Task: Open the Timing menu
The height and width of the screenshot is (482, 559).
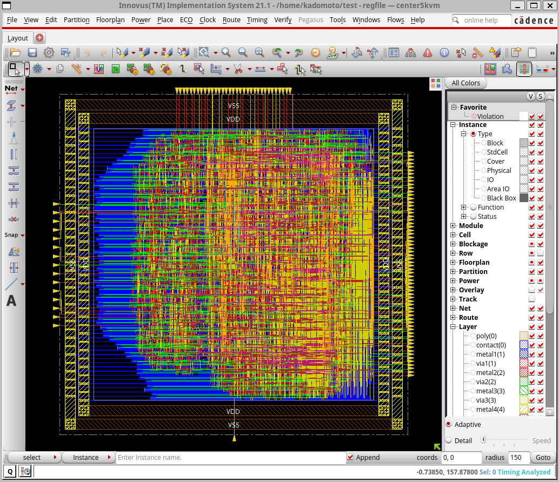Action: (x=257, y=20)
